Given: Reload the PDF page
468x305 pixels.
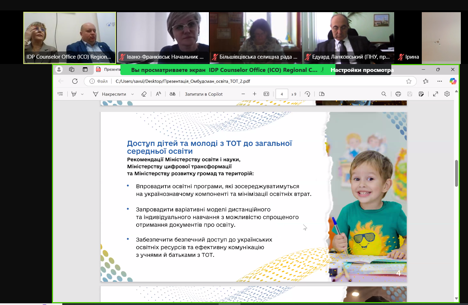Looking at the screenshot, I should click(75, 81).
